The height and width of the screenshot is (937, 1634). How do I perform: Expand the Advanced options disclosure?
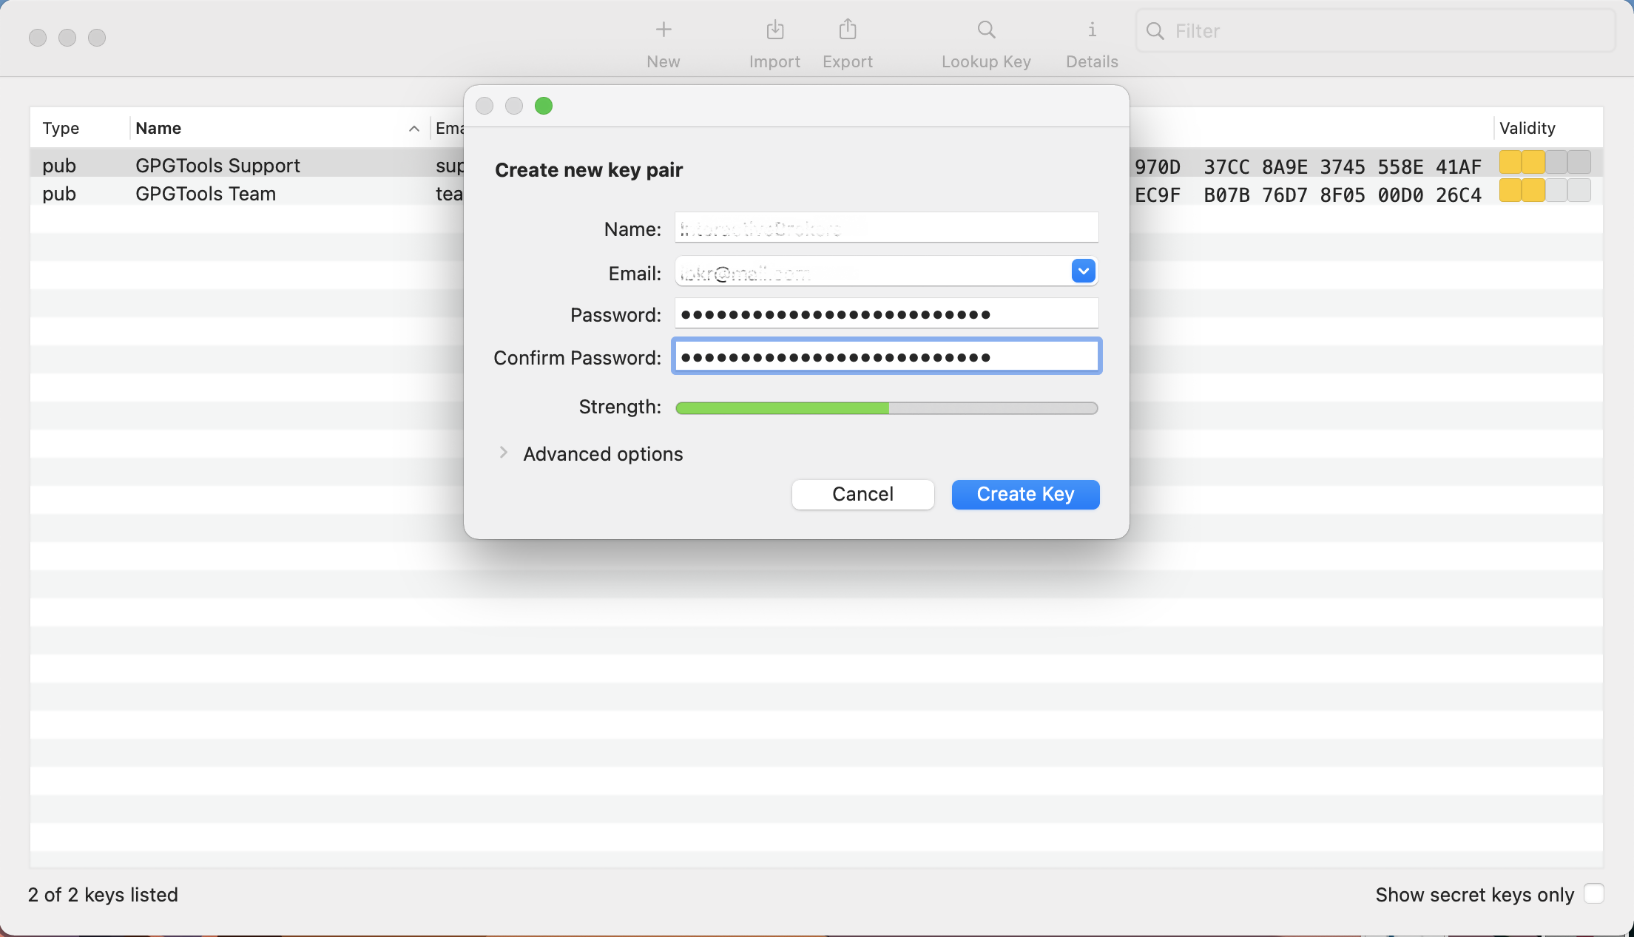(504, 453)
